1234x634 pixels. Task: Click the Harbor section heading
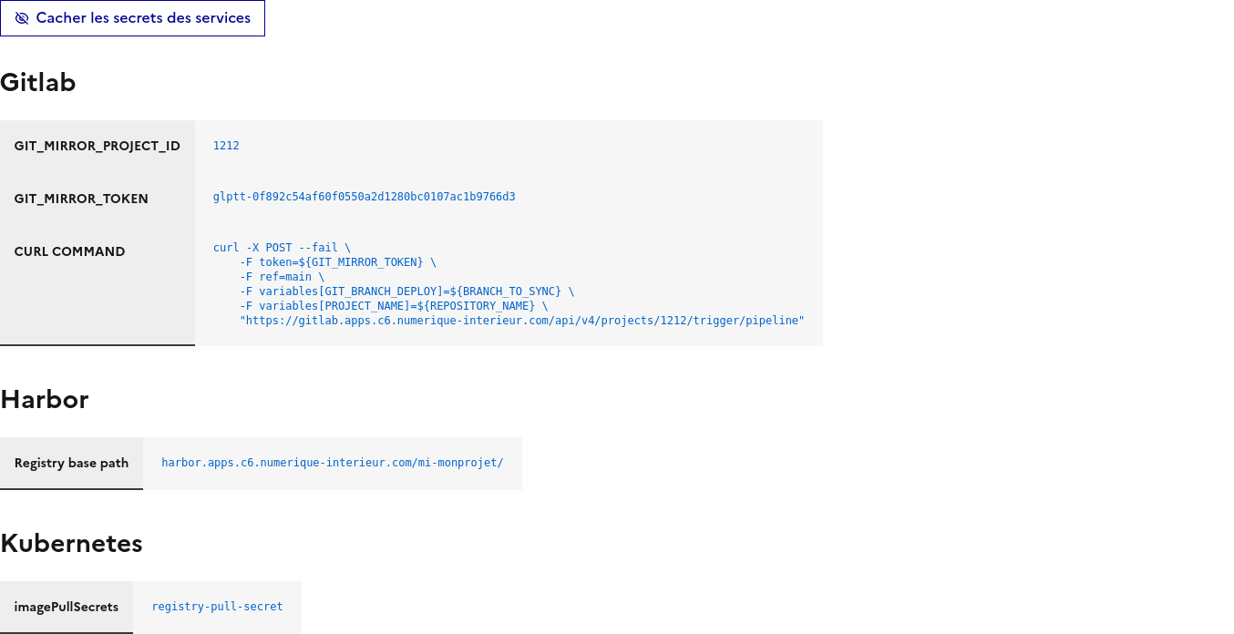[x=45, y=400]
